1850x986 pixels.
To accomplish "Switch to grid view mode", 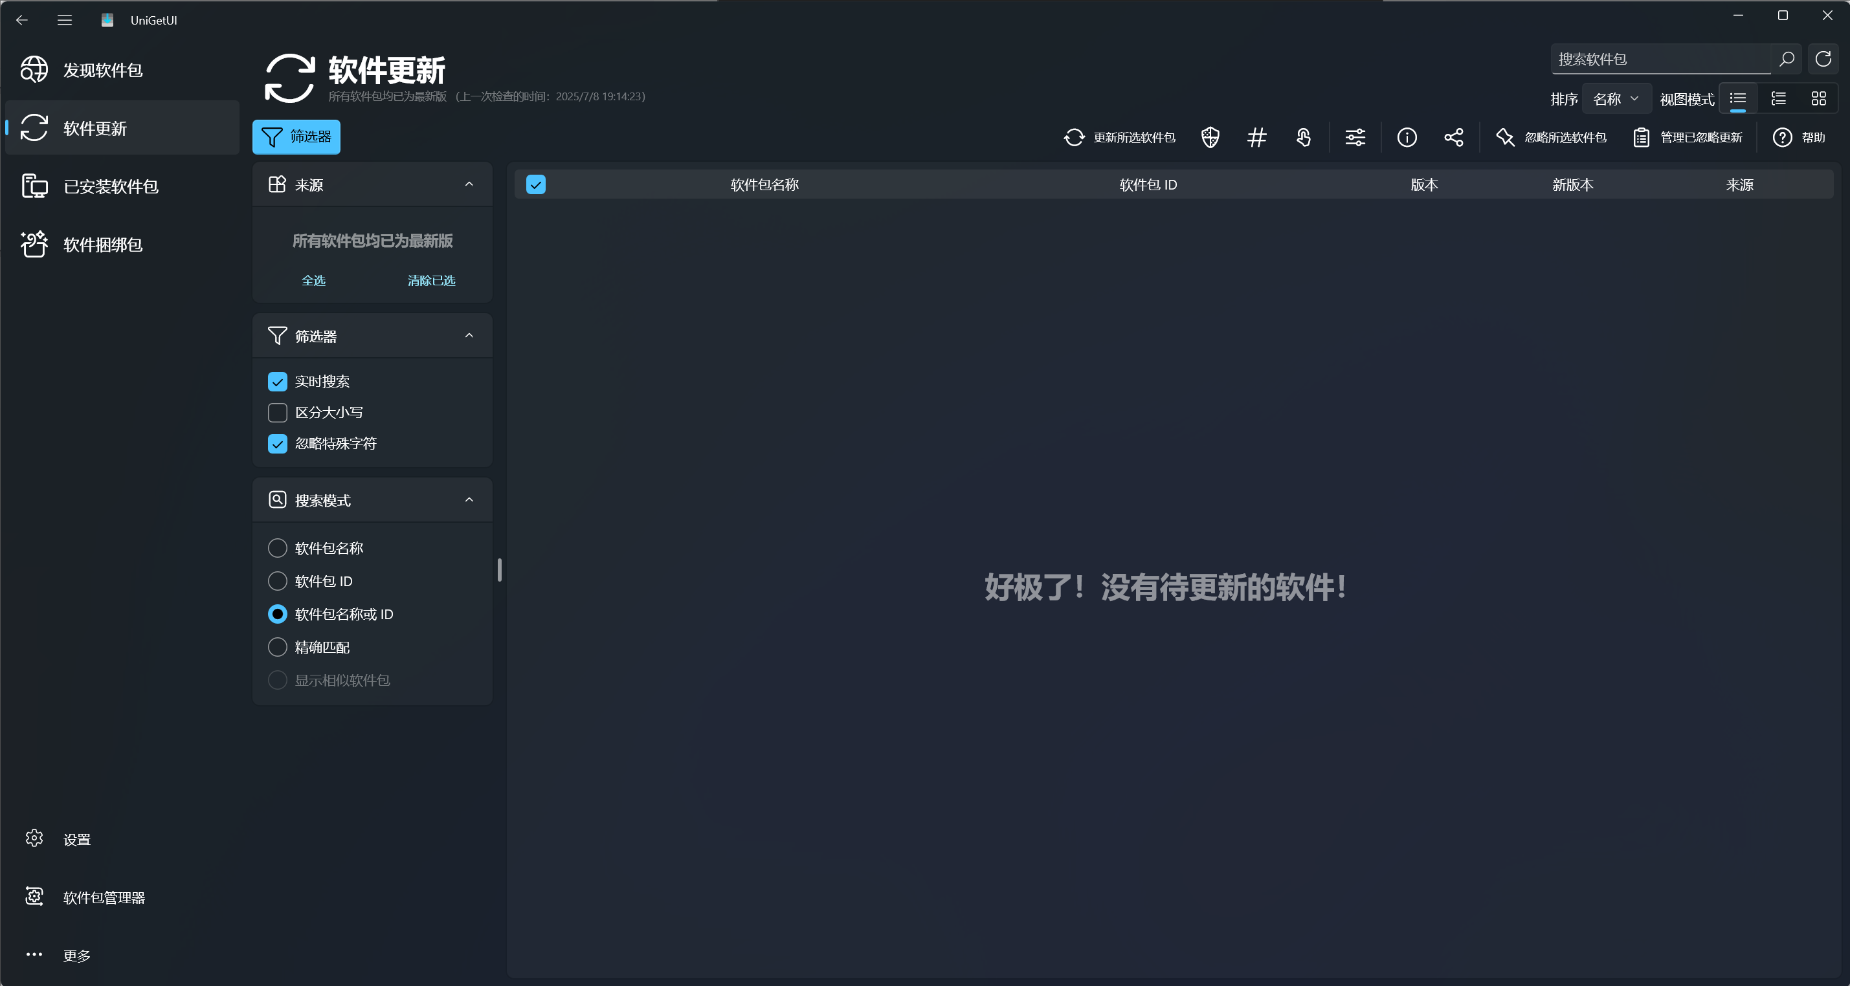I will [1818, 98].
